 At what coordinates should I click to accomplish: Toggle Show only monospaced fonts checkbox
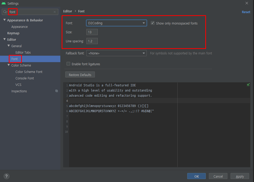point(153,23)
